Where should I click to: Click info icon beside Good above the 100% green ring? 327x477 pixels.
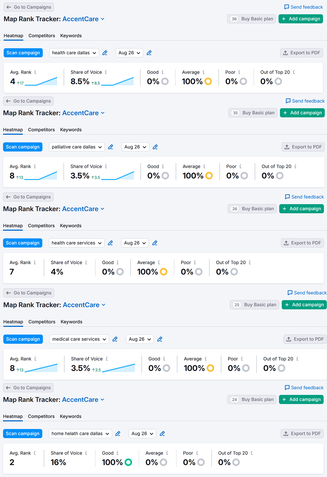tap(117, 453)
